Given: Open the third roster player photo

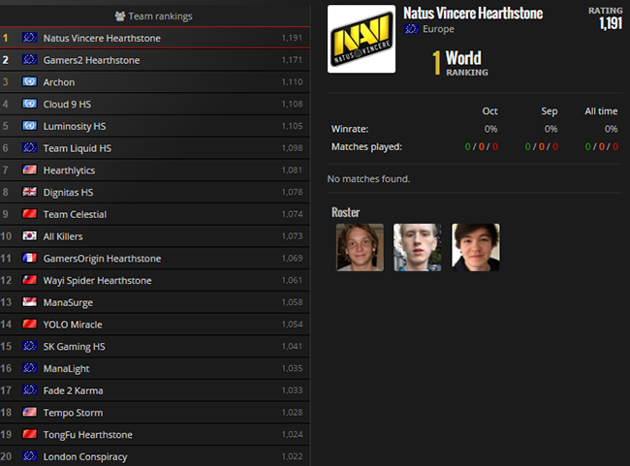Looking at the screenshot, I should point(475,247).
